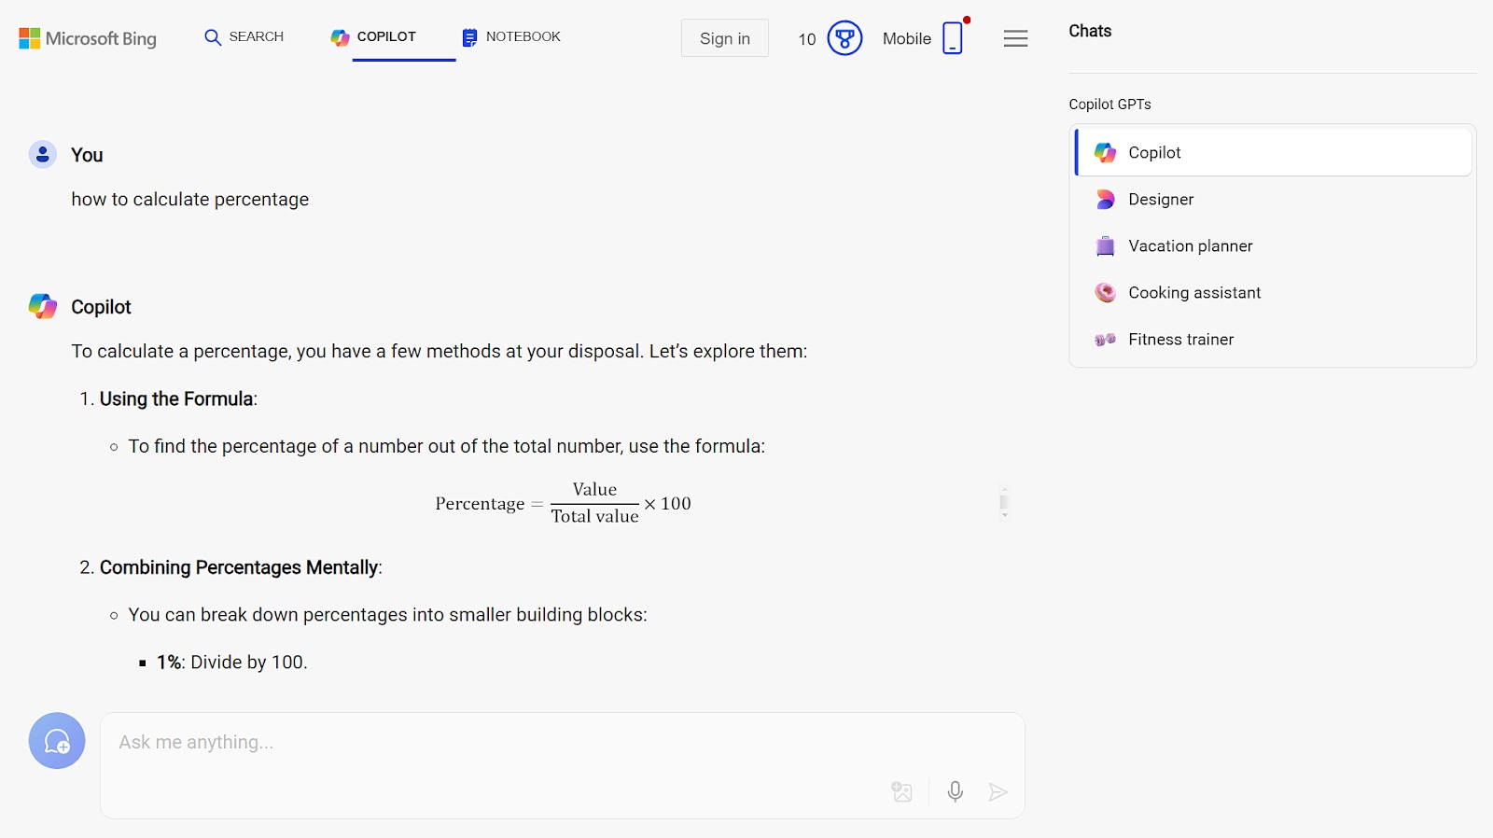Open the hamburger menu icon

point(1015,38)
